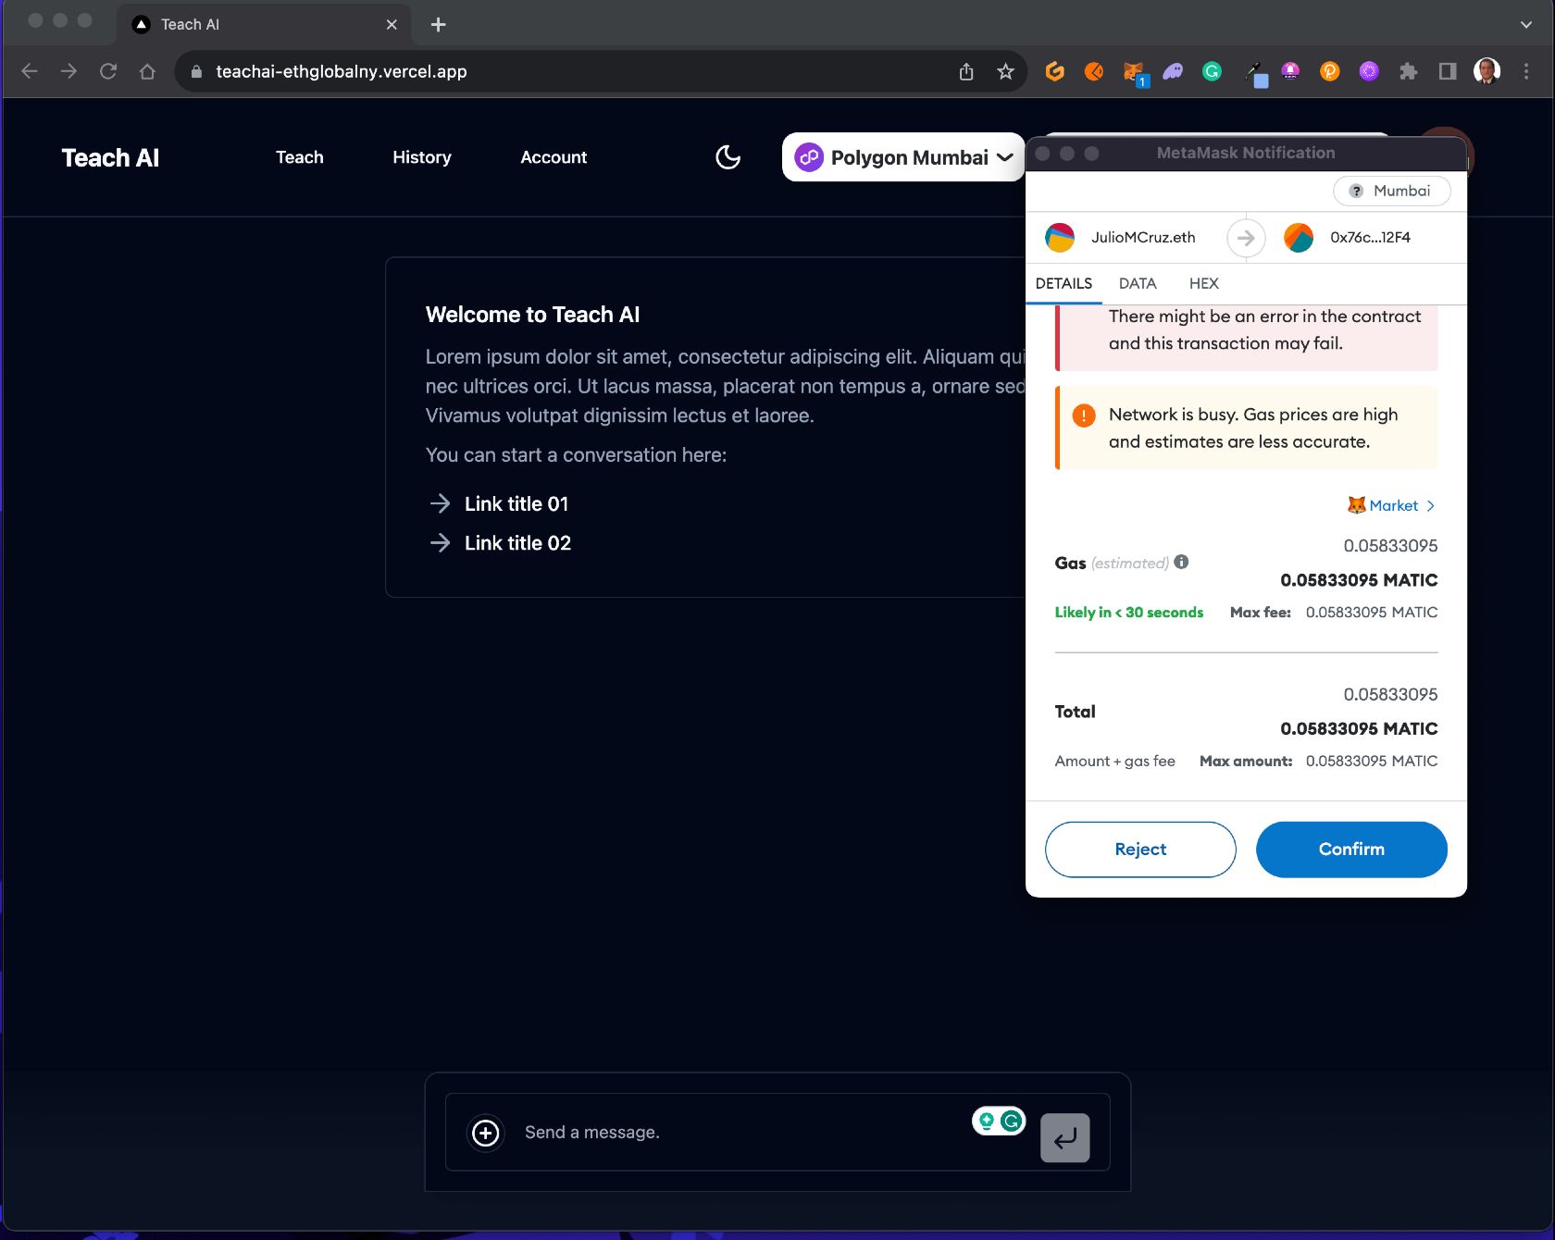Viewport: 1555px width, 1240px height.
Task: Click the "Welcome to Teach AI" heading
Action: [532, 315]
